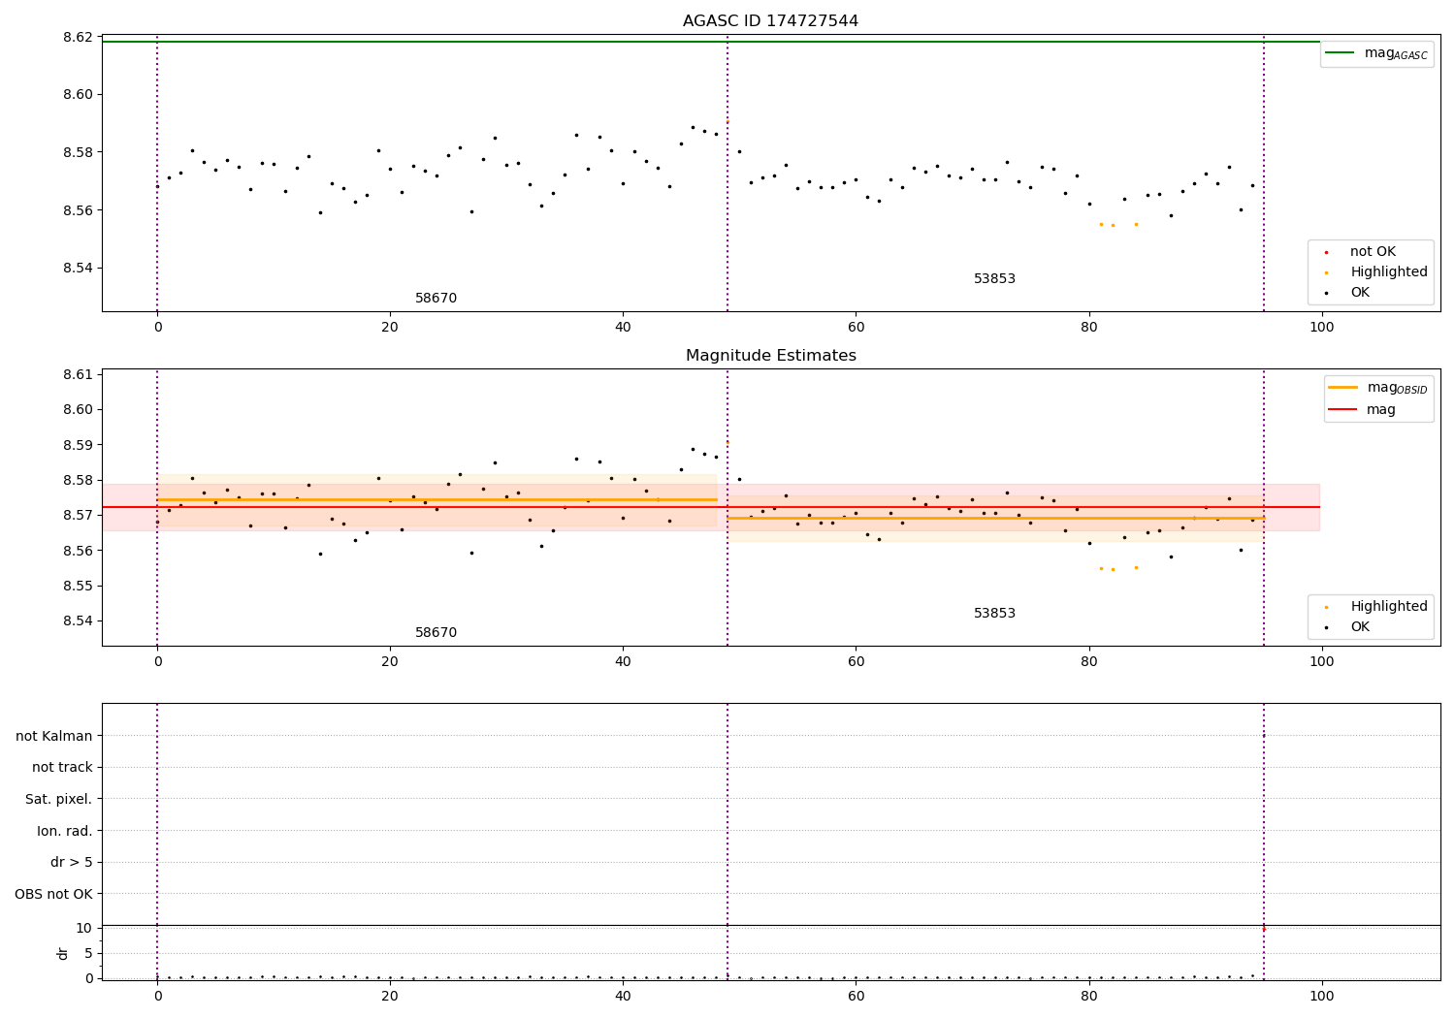Click the mag OBSID legend entry
The image size is (1455, 1018).
pyautogui.click(x=1378, y=388)
